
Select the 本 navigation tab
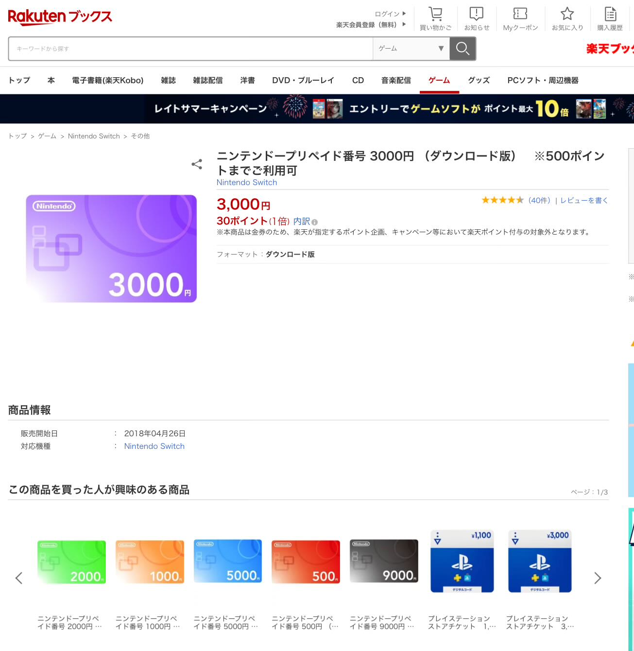tap(51, 80)
